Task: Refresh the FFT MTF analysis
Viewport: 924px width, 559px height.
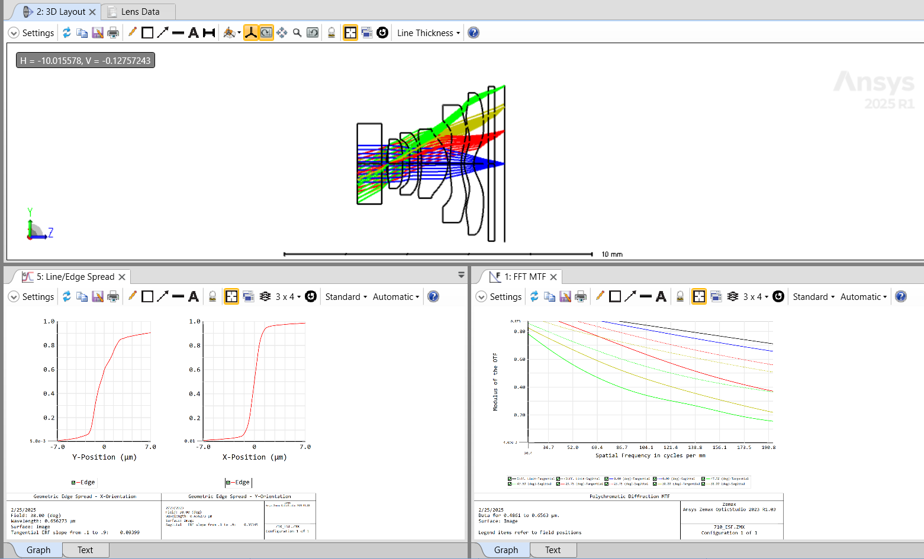Action: click(535, 296)
